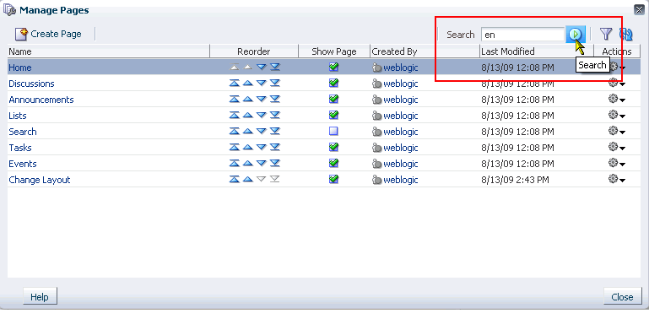The height and width of the screenshot is (319, 649).
Task: Click the Help button
Action: coord(40,296)
